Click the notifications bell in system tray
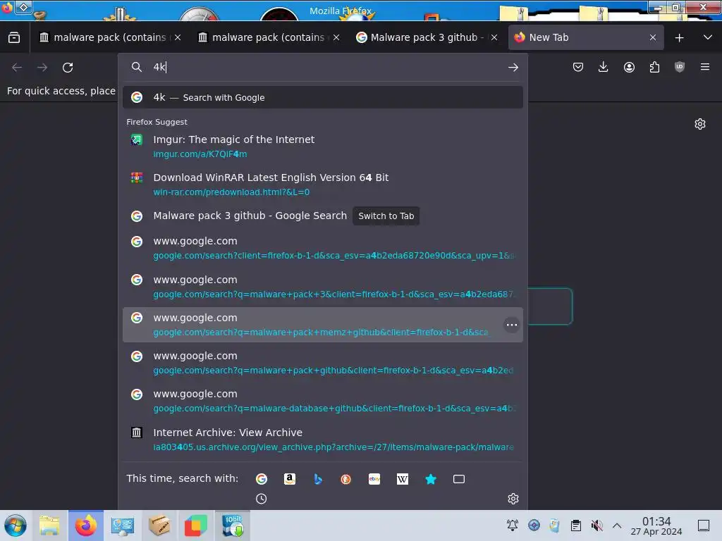This screenshot has width=722, height=541. [x=513, y=525]
